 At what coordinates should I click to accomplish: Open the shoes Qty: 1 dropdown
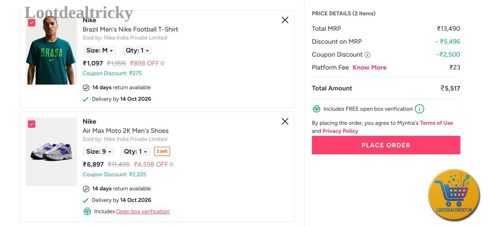click(135, 152)
